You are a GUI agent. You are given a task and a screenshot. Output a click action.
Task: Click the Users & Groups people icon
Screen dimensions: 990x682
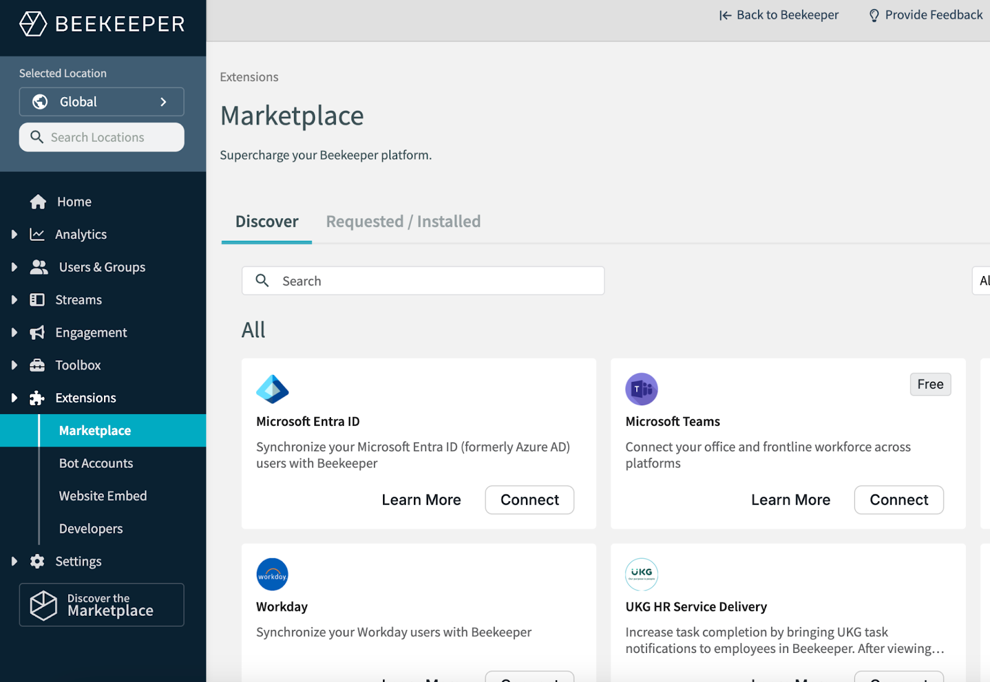click(39, 267)
